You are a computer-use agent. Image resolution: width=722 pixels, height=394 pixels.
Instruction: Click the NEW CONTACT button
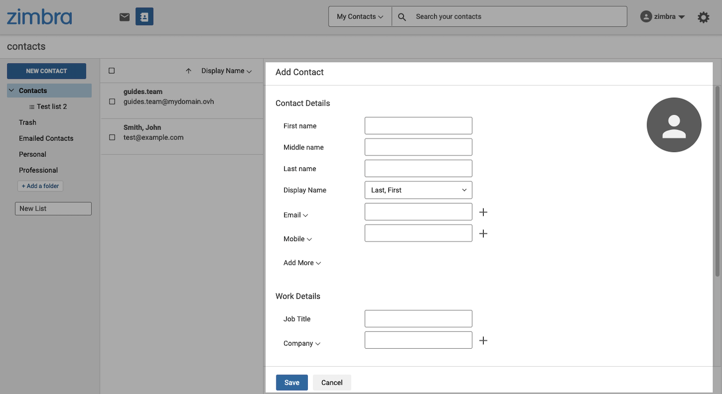pyautogui.click(x=46, y=71)
